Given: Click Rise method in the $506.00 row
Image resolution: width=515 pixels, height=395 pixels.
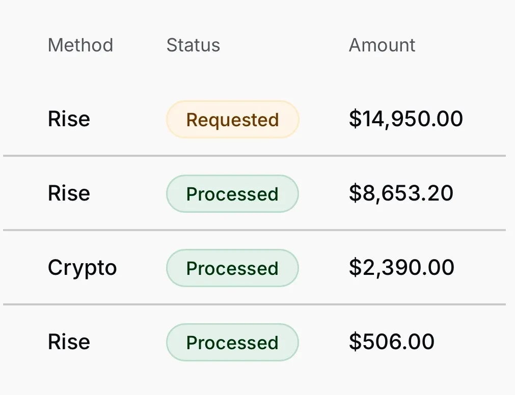Looking at the screenshot, I should [x=69, y=342].
